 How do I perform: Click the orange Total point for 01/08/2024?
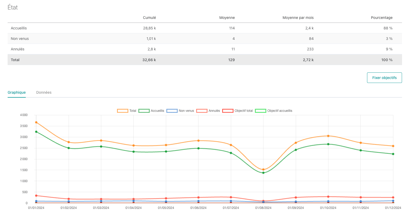pos(263,170)
